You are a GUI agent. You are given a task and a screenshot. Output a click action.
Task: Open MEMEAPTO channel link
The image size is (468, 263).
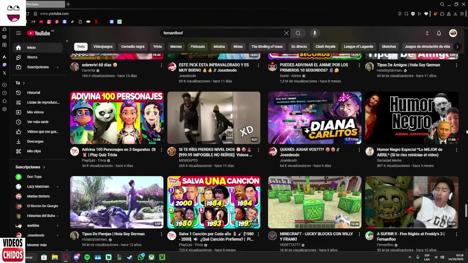(188, 160)
